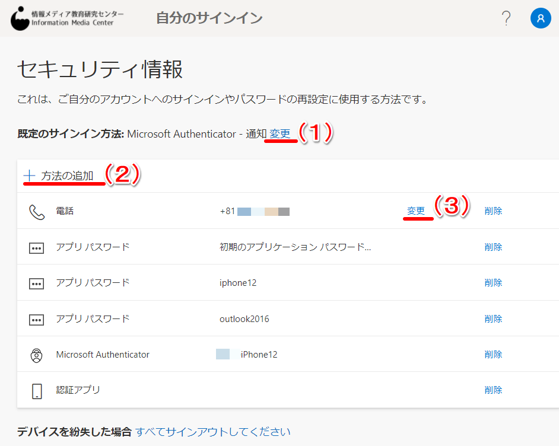Select the 認証アプリ label
The height and width of the screenshot is (446, 559).
[78, 390]
